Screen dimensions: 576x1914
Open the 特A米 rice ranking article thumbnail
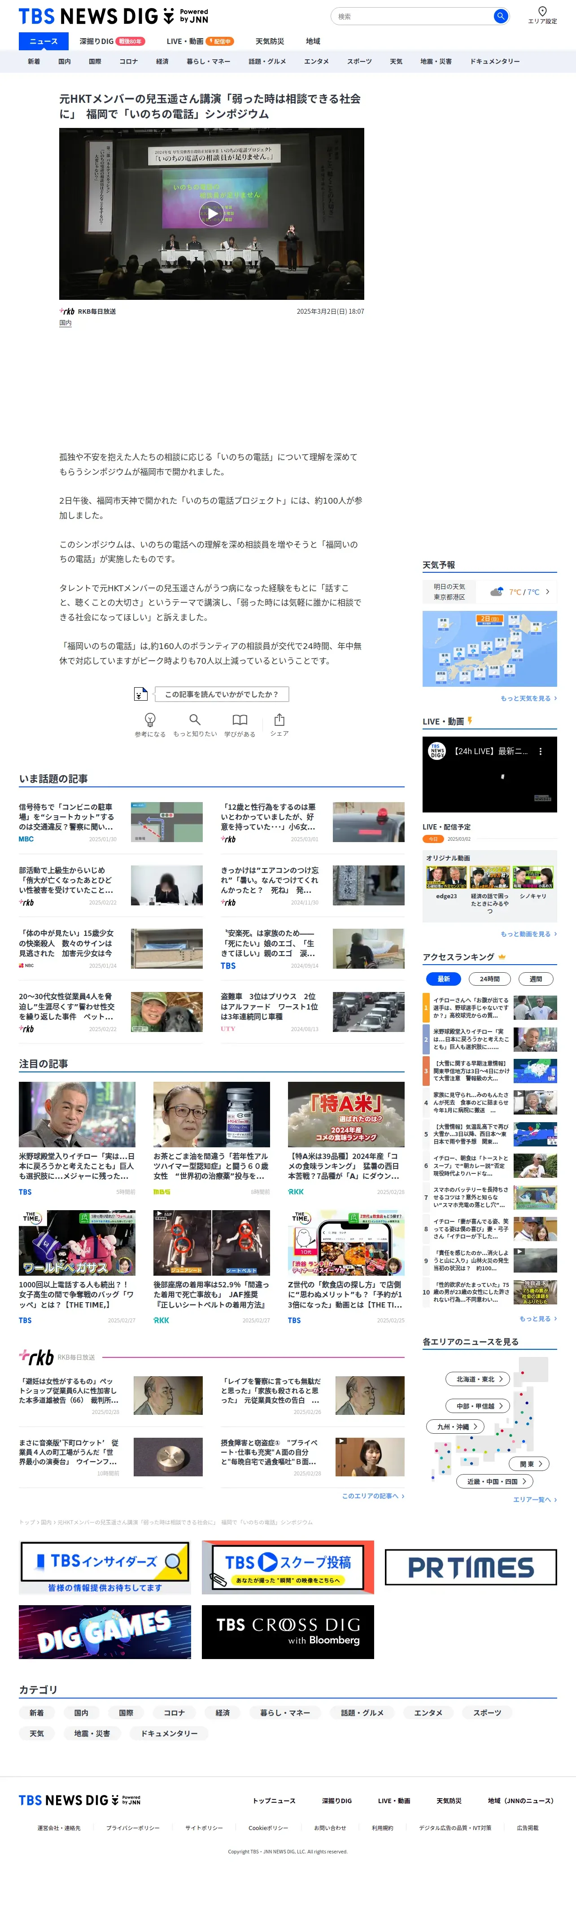coord(346,1114)
